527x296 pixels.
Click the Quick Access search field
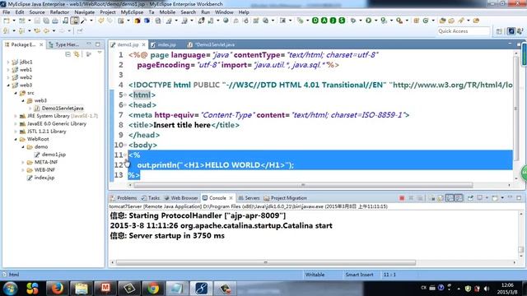click(464, 31)
